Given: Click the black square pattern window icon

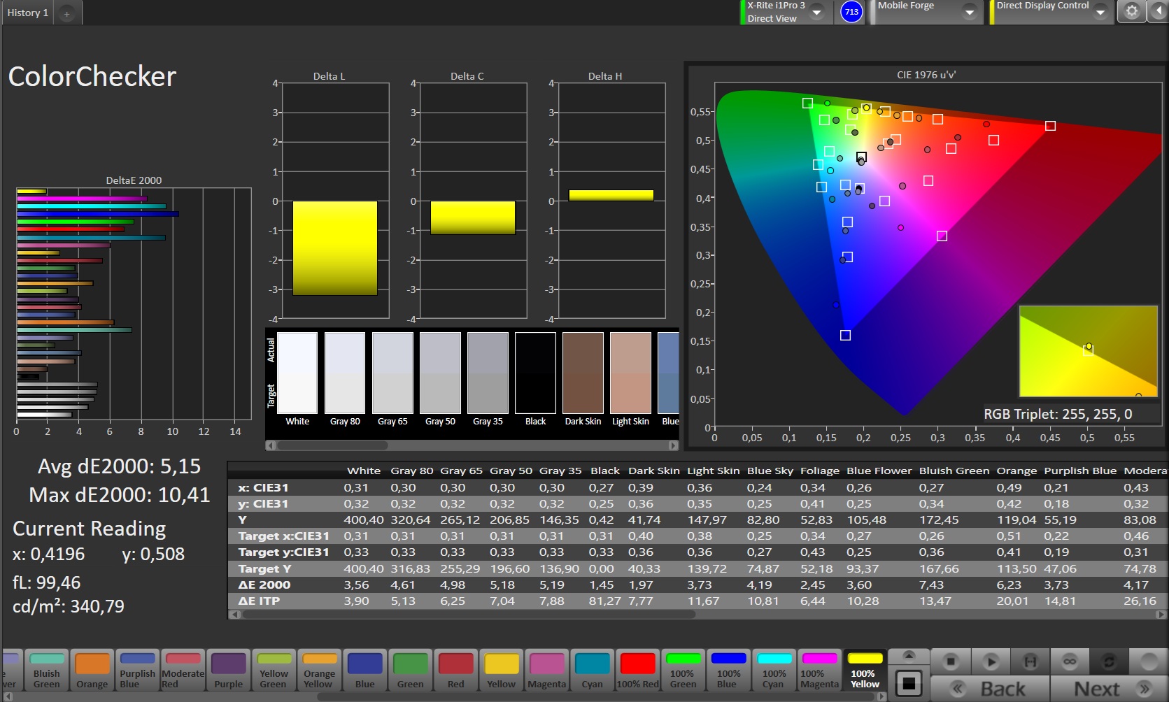Looking at the screenshot, I should pos(908,683).
